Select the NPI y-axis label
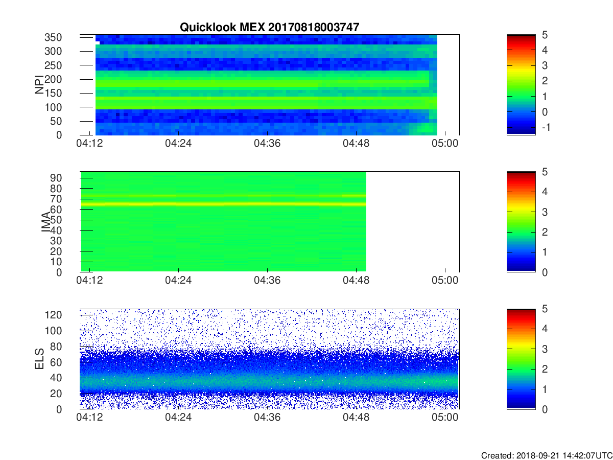The width and height of the screenshot is (613, 460). click(x=39, y=85)
